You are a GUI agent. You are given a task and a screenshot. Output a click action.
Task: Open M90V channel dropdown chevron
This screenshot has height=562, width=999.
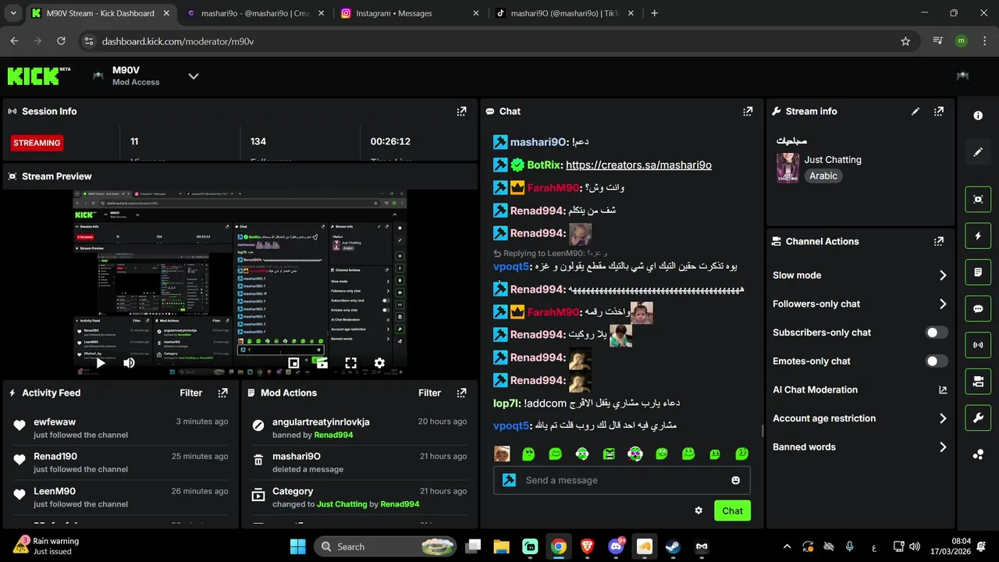[194, 76]
